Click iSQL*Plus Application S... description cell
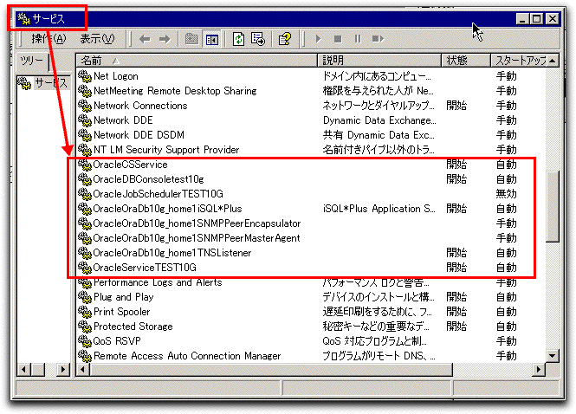The image size is (576, 414). pos(379,209)
